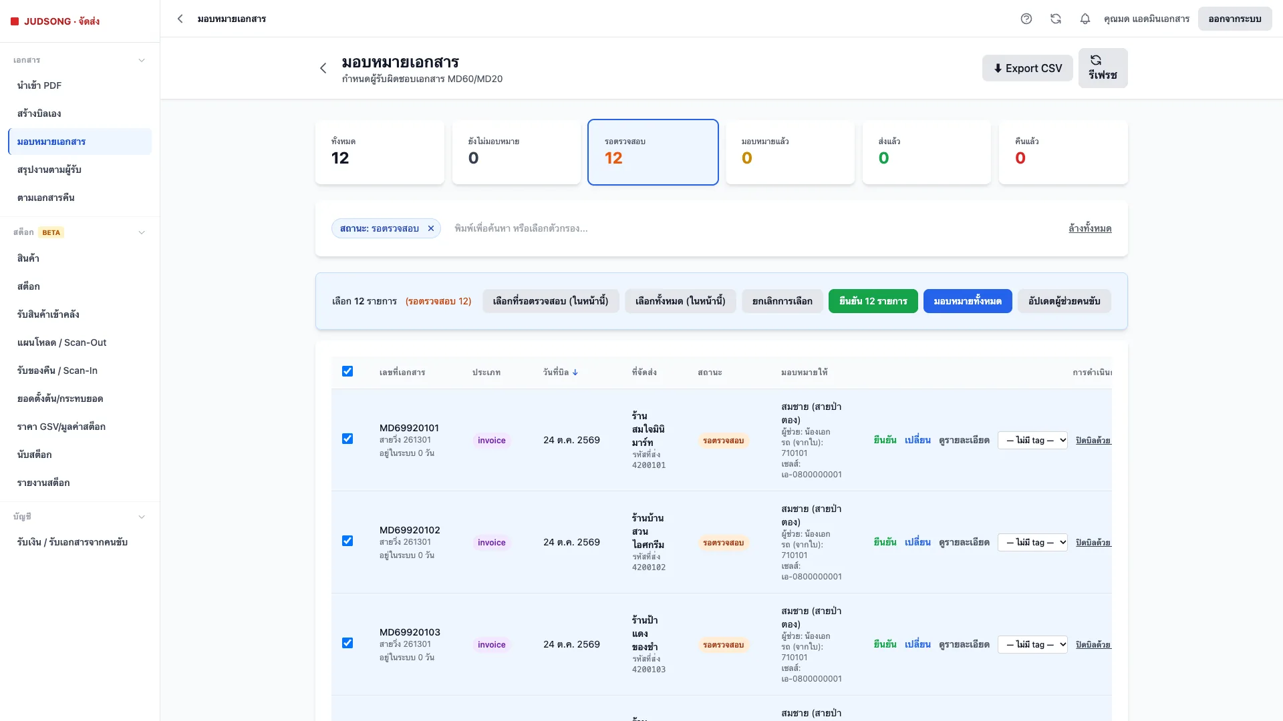Click มอบหมายทั้งหมด blue button

968,301
